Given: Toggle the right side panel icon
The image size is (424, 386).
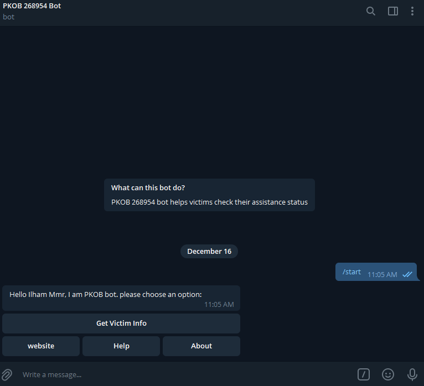Looking at the screenshot, I should point(393,11).
